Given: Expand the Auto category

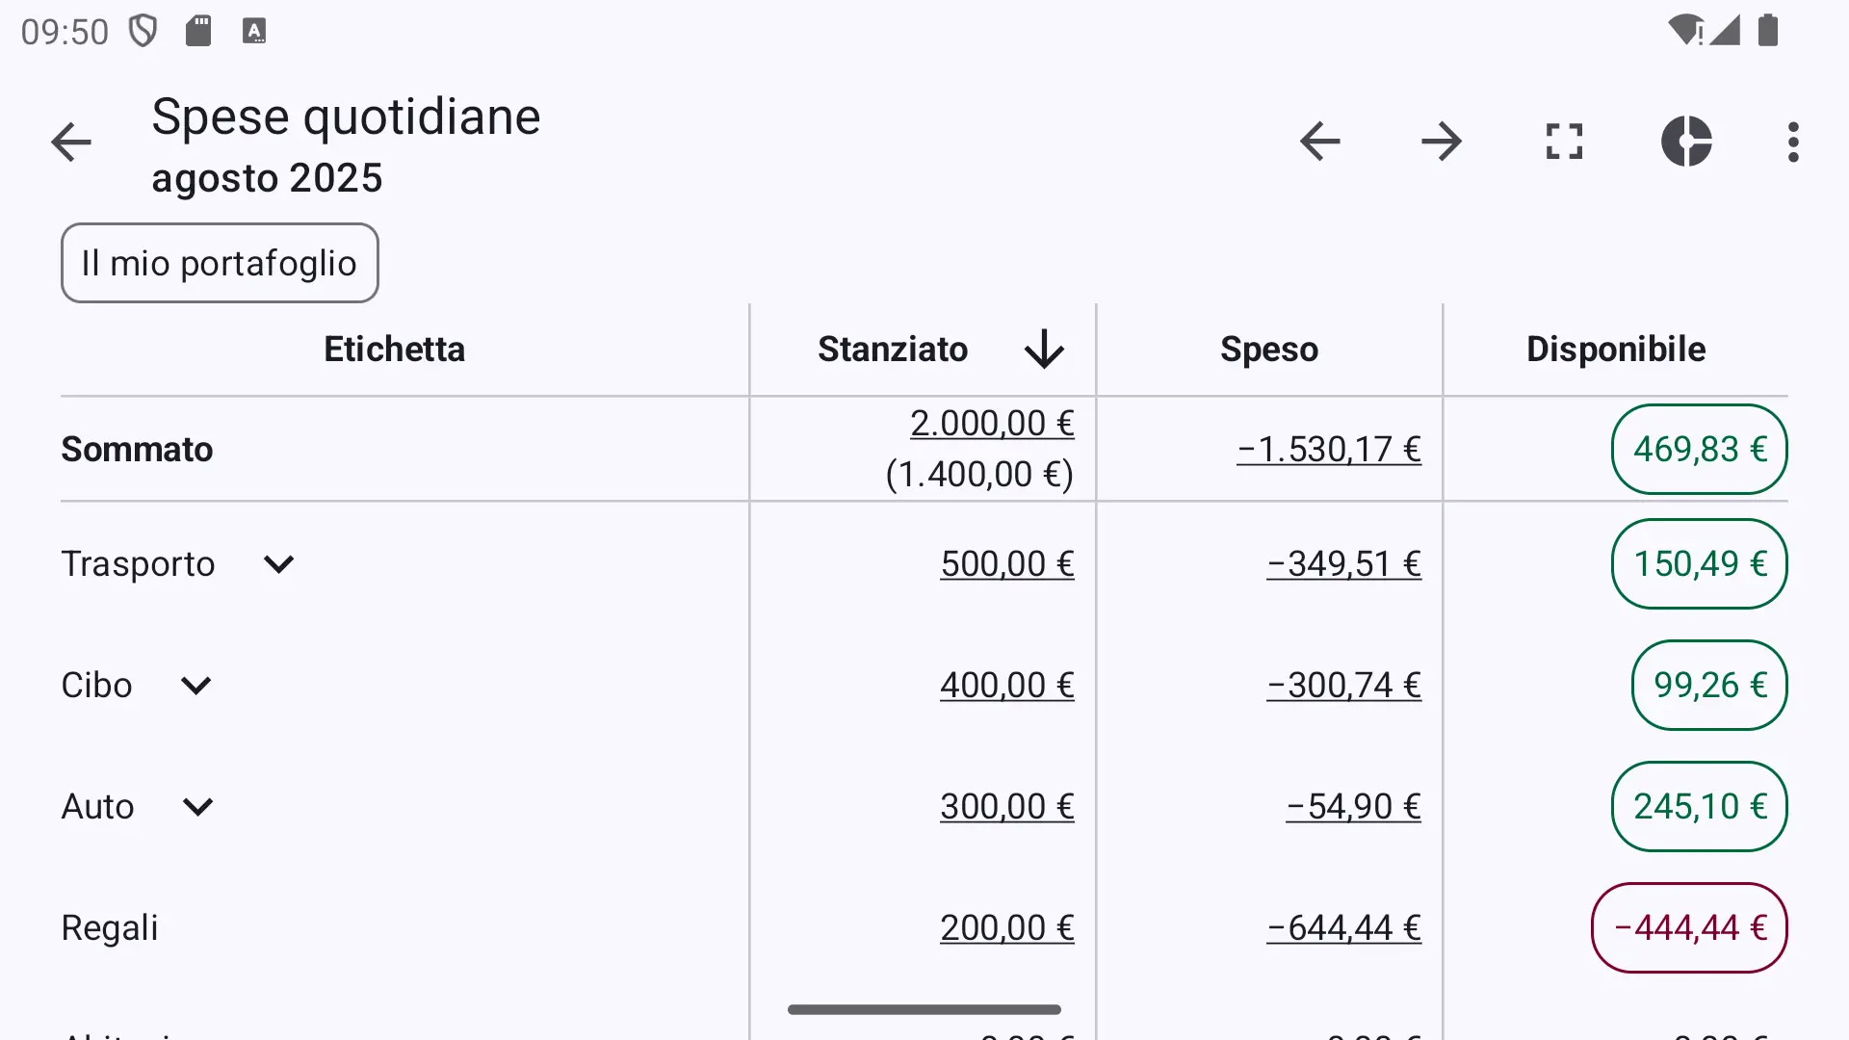Looking at the screenshot, I should (197, 807).
